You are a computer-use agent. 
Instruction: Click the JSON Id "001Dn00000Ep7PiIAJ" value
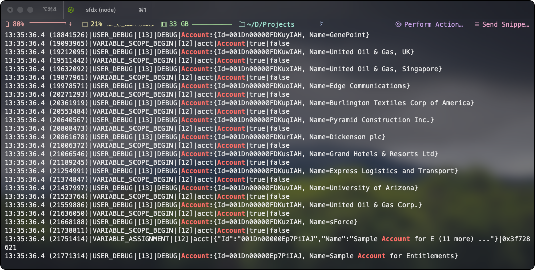coord(277,239)
